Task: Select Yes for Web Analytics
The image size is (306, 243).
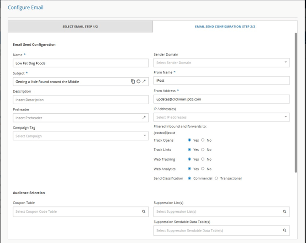Action: [x=189, y=169]
